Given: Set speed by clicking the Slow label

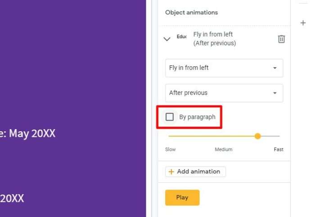Looking at the screenshot, I should tap(171, 150).
